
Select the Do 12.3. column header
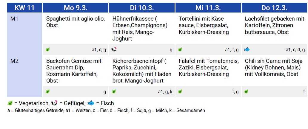coord(274,8)
